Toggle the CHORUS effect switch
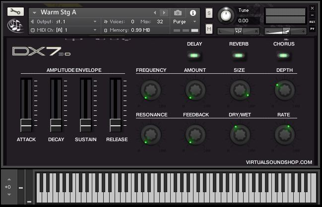The height and width of the screenshot is (207, 322). tap(283, 55)
